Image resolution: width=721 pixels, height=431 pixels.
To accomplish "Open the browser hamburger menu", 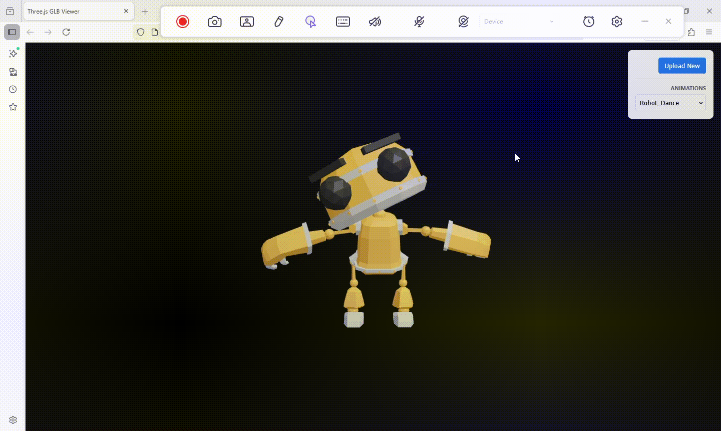I will click(x=709, y=32).
